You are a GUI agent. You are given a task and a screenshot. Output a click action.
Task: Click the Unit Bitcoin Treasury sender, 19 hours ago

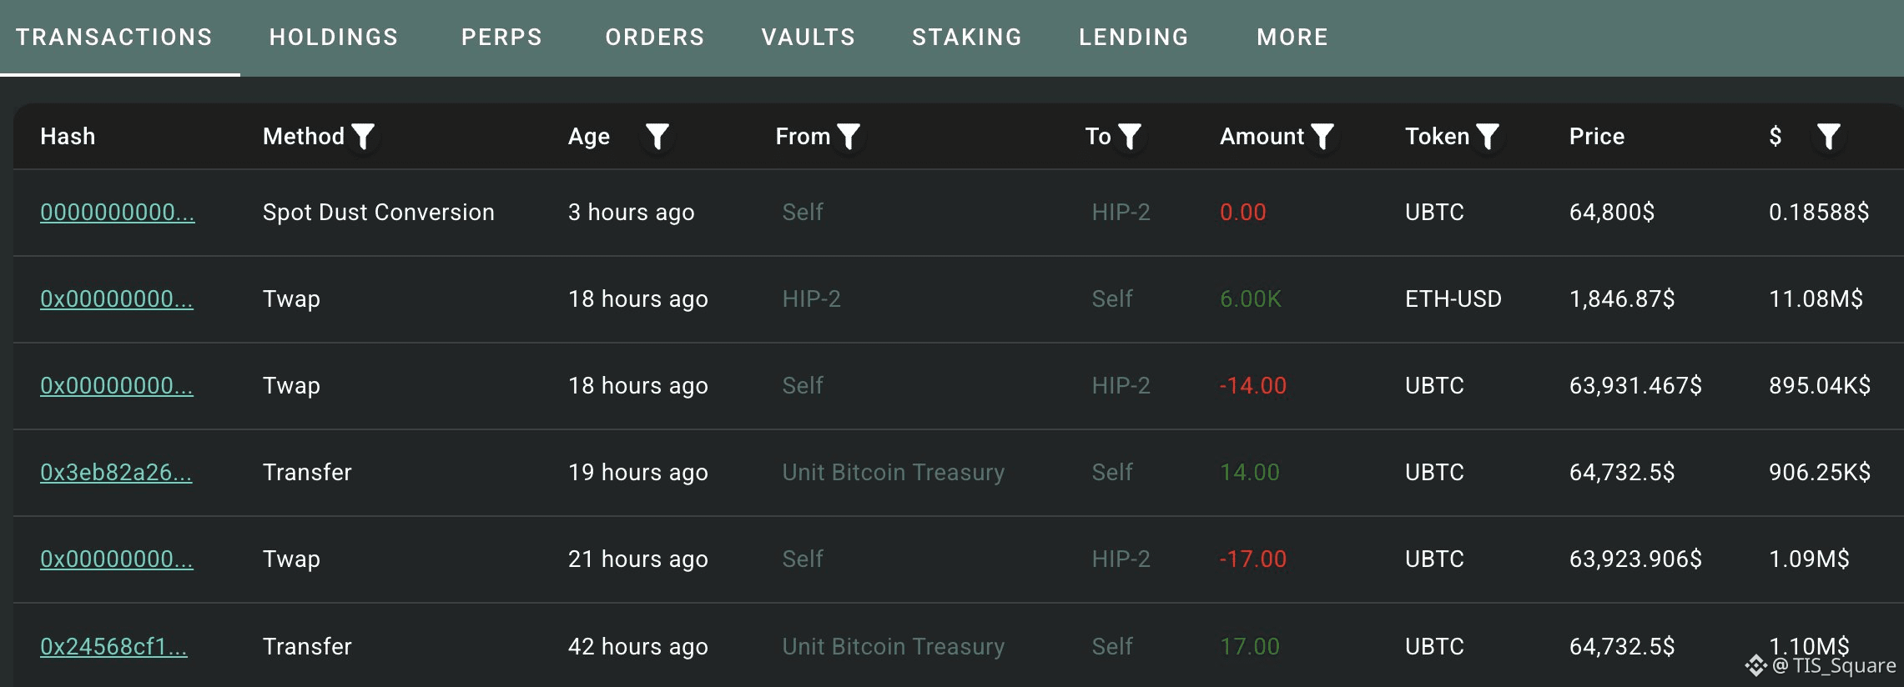point(894,473)
